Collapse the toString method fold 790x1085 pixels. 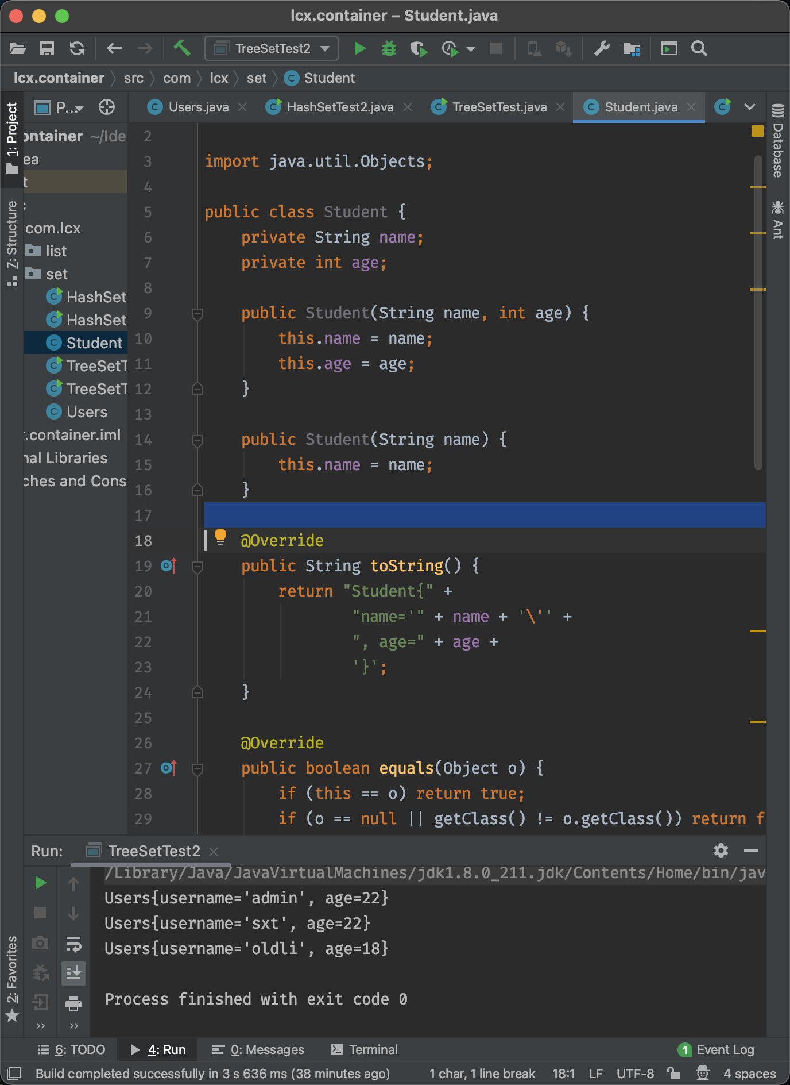(x=197, y=567)
